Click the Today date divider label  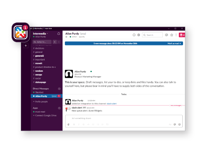click(x=124, y=94)
